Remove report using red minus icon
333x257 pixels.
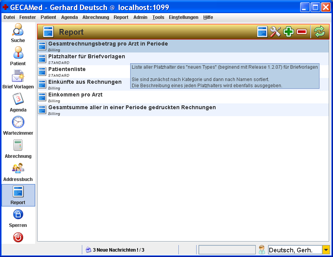[302, 32]
